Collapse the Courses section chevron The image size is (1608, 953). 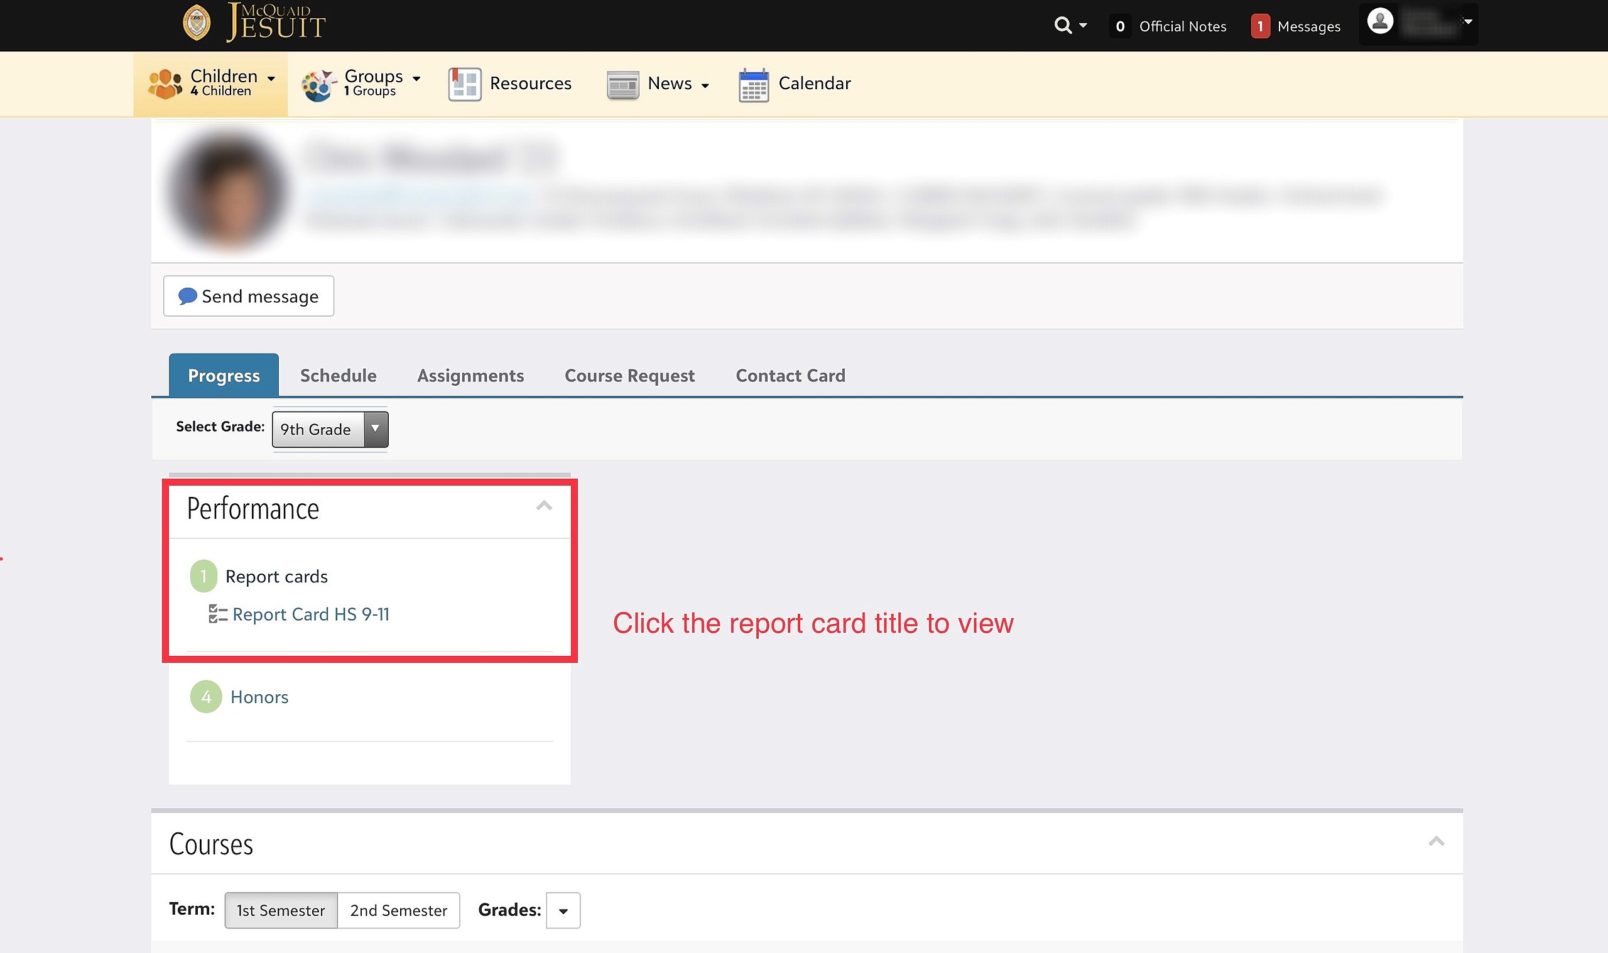click(1436, 841)
